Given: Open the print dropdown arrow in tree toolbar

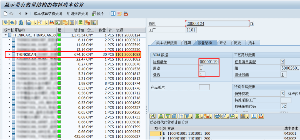Looking at the screenshot, I should (x=35, y=23).
